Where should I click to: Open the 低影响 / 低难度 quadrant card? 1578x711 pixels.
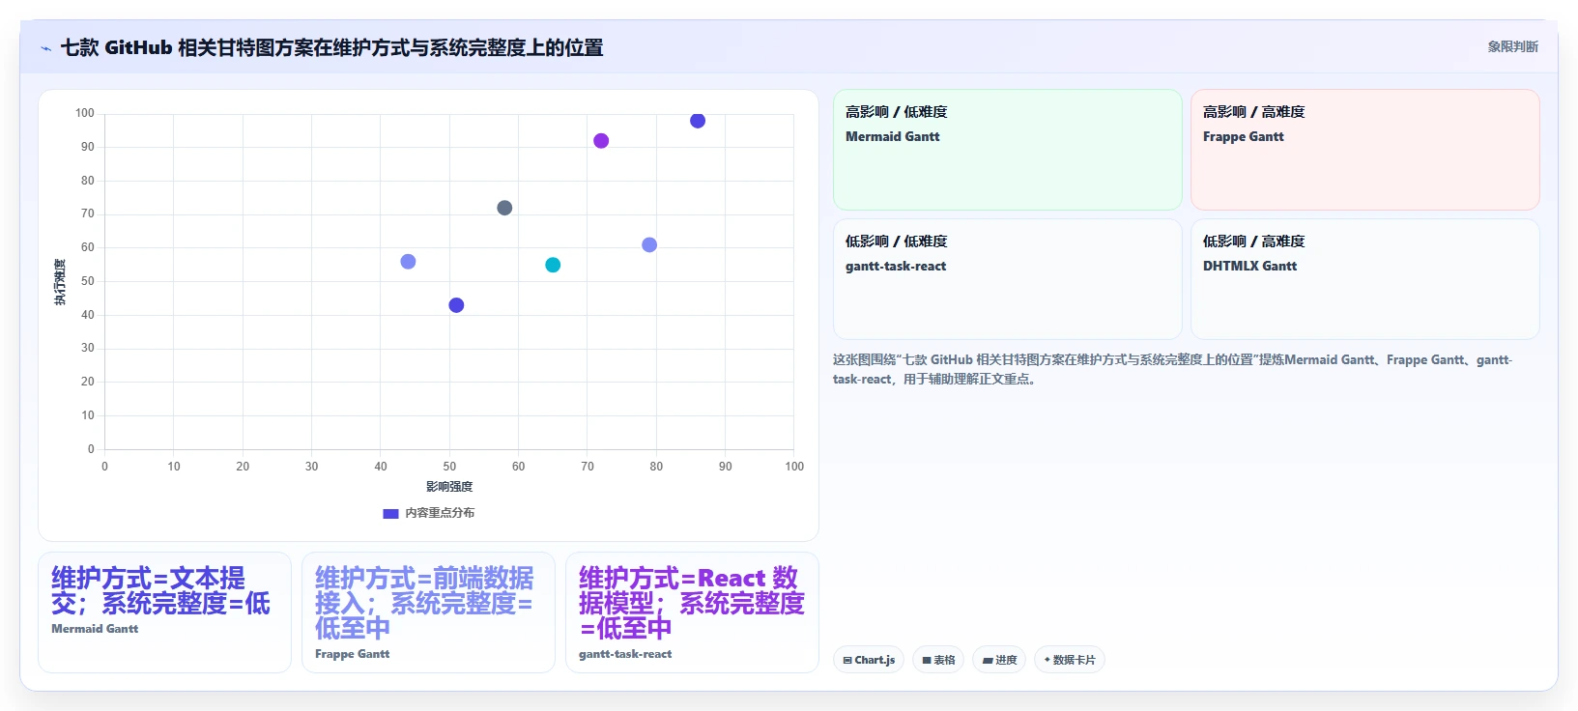tap(1008, 279)
